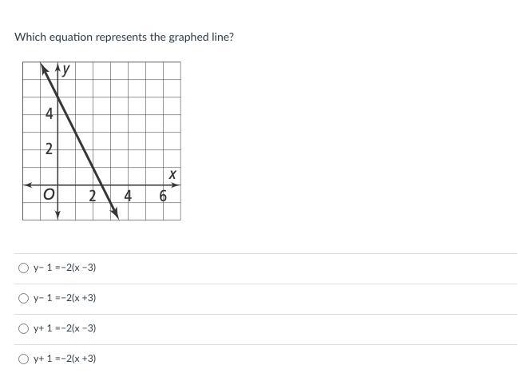Click the line's lower arrowhead below x-axis

click(116, 213)
